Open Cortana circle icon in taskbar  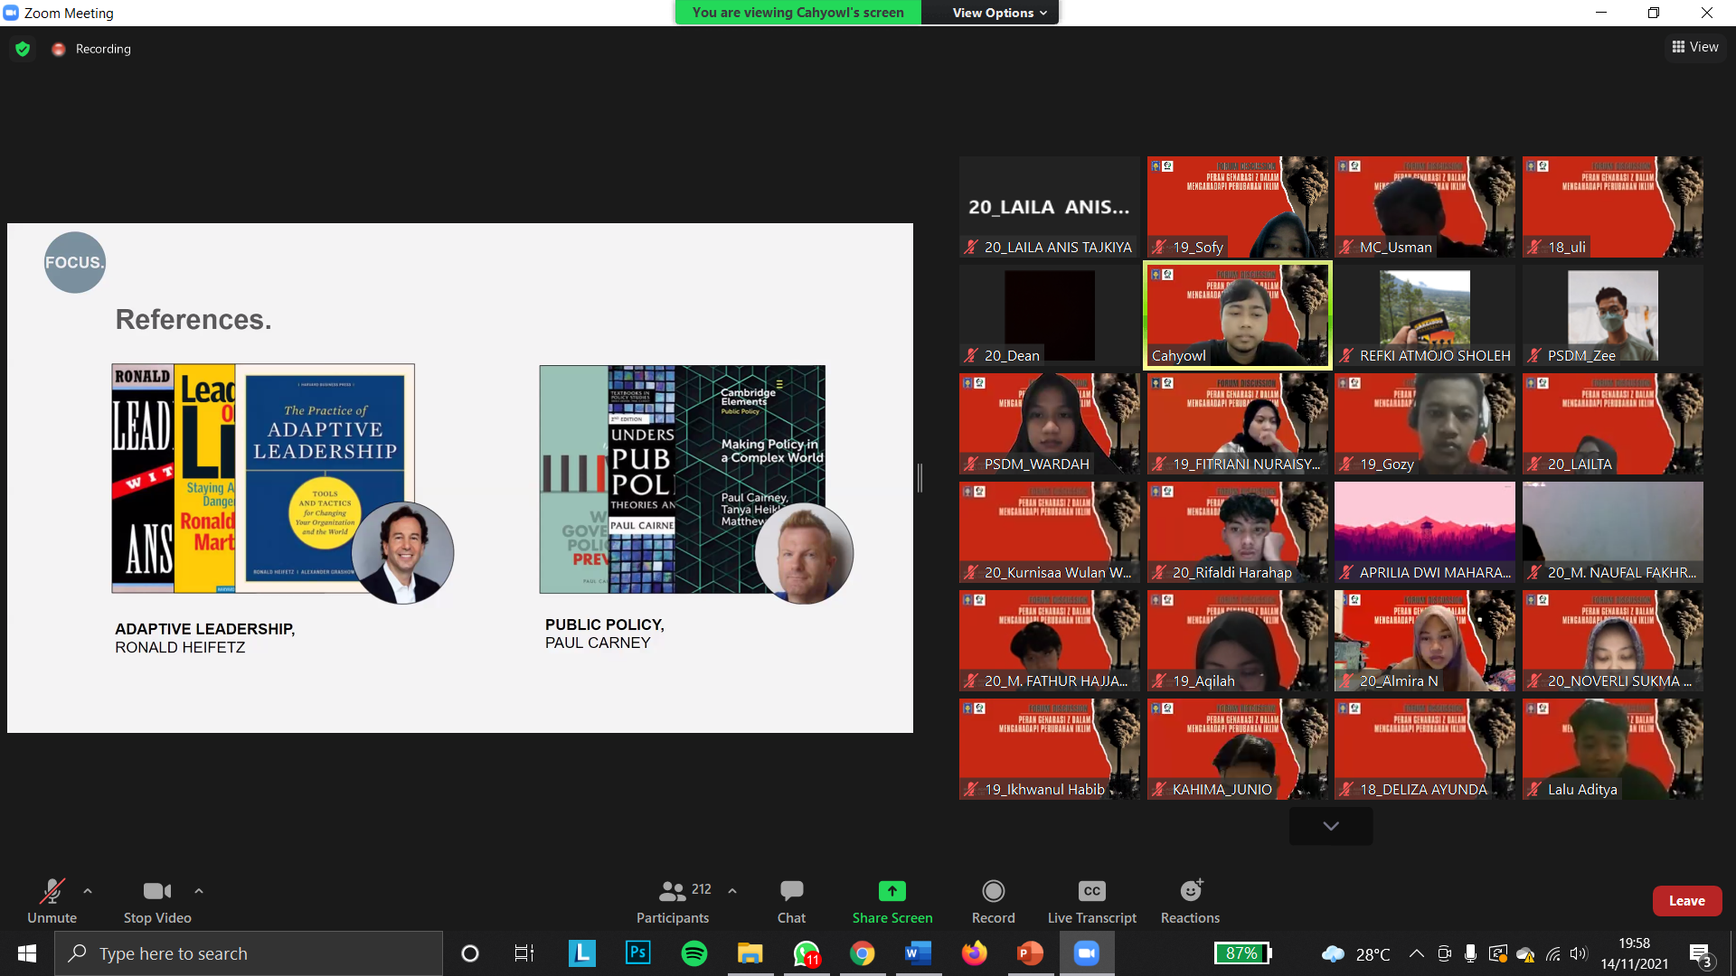click(470, 953)
